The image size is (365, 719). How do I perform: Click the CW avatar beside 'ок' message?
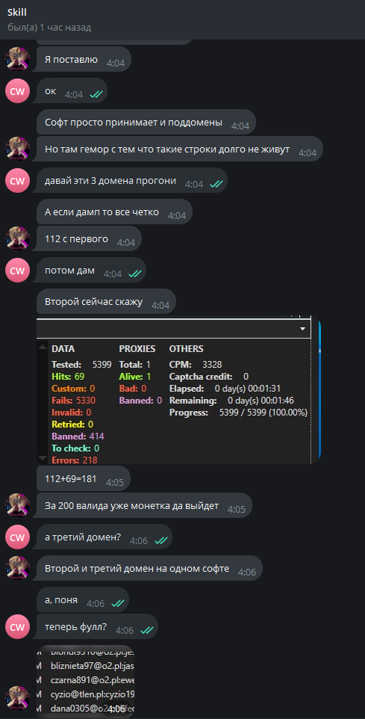(17, 90)
